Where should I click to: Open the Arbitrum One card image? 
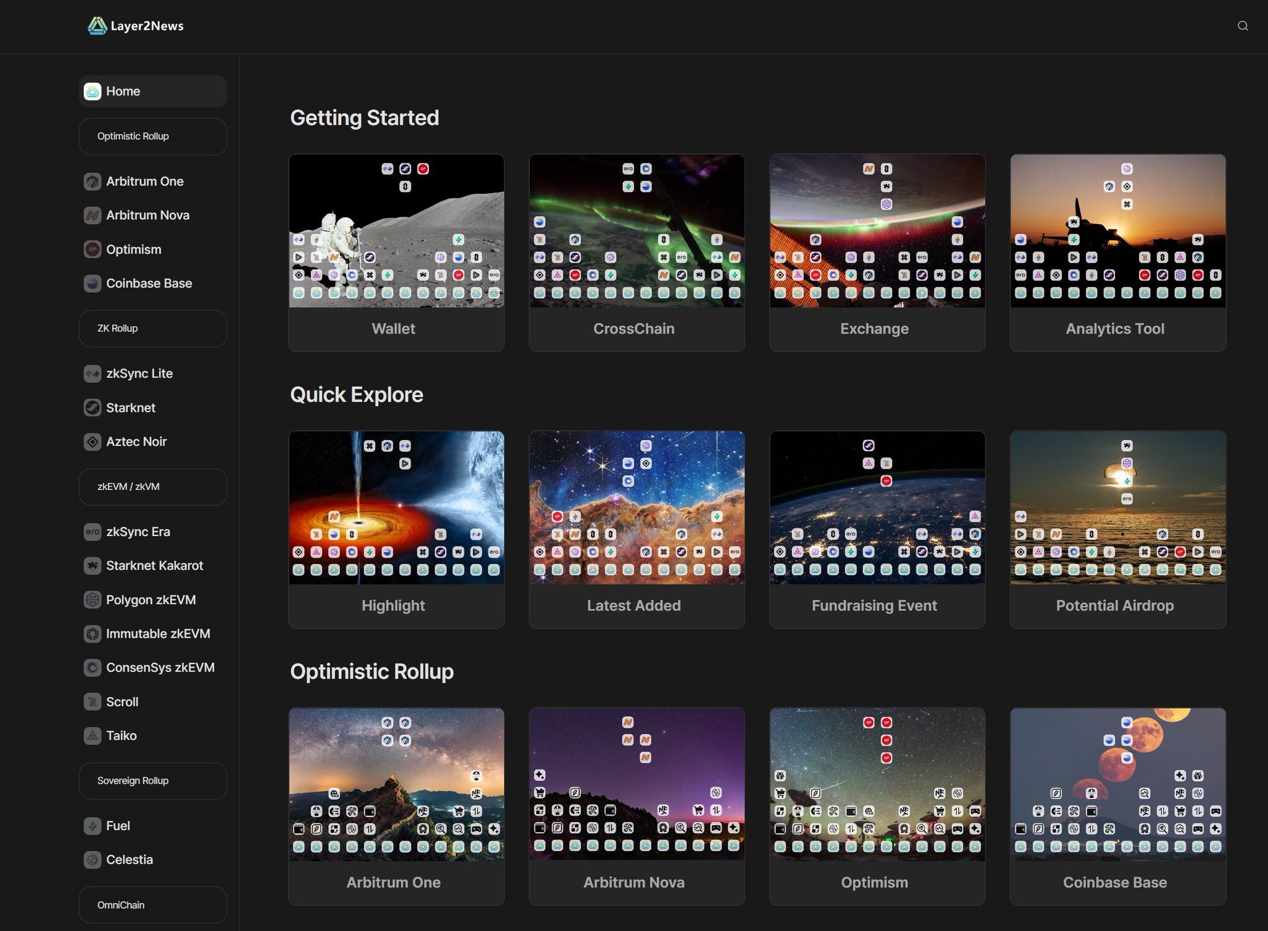pos(396,784)
